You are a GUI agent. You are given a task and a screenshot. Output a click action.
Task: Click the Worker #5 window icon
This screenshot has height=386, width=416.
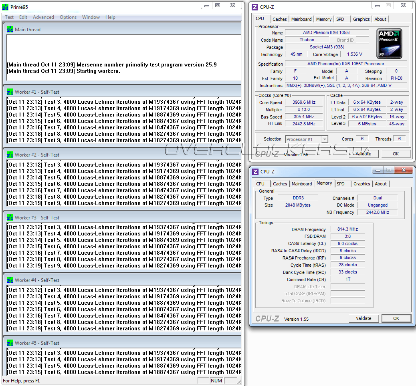click(10, 343)
